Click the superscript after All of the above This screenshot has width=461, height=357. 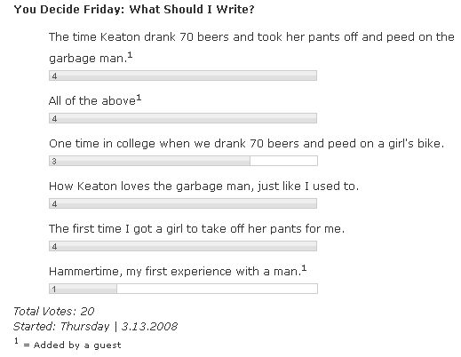pos(139,98)
